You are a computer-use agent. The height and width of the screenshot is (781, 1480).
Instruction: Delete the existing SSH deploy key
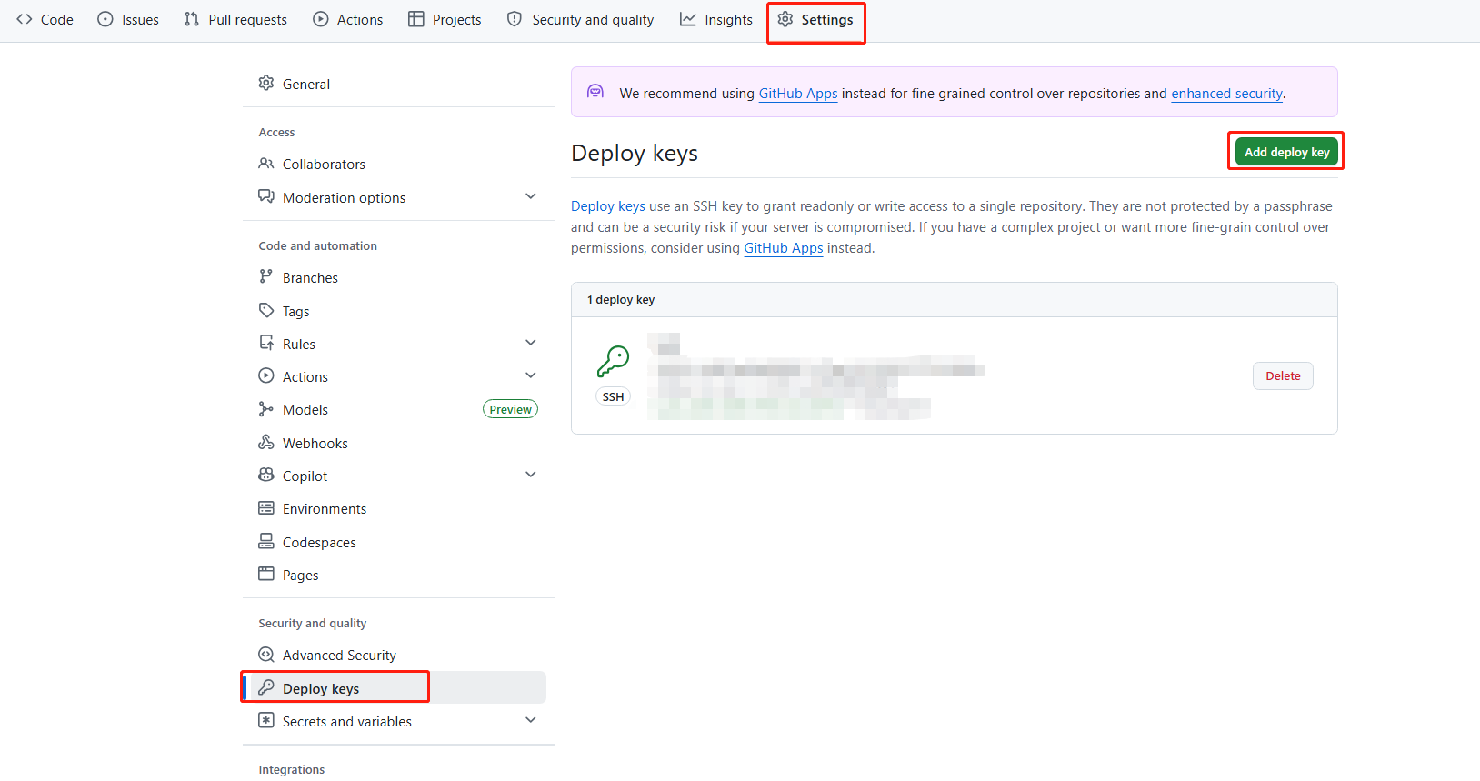point(1282,376)
